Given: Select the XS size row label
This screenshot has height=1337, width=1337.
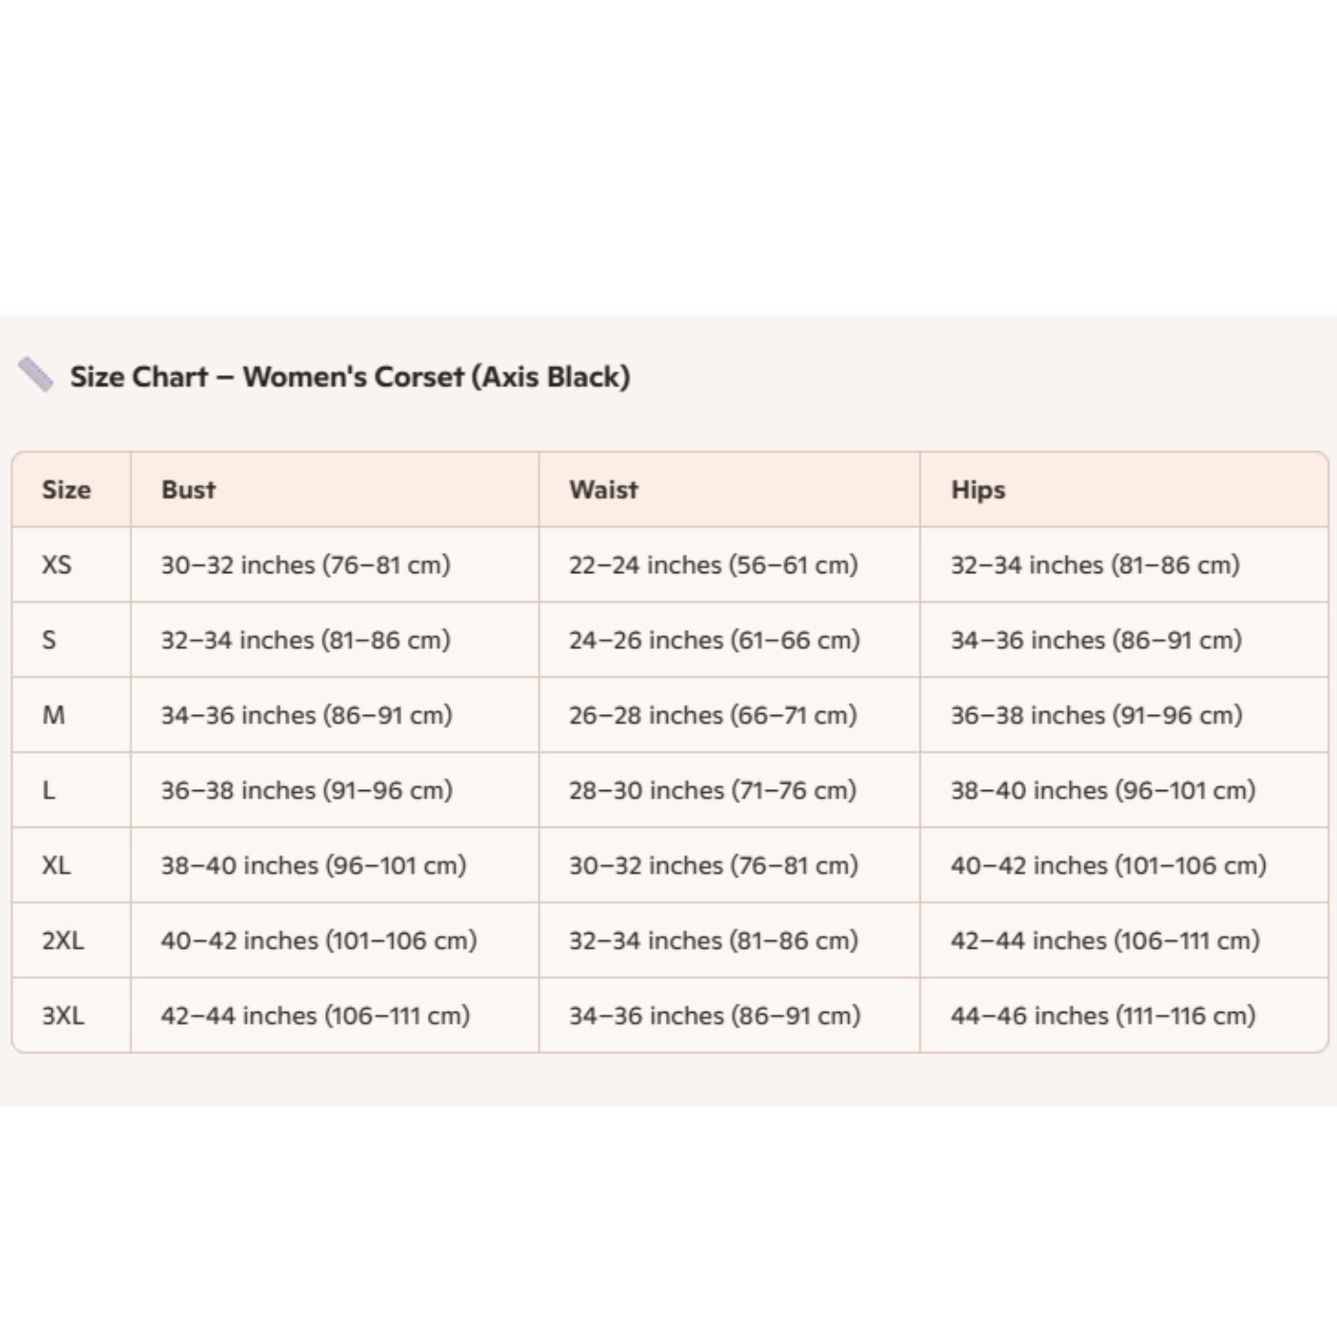Looking at the screenshot, I should click(x=57, y=565).
